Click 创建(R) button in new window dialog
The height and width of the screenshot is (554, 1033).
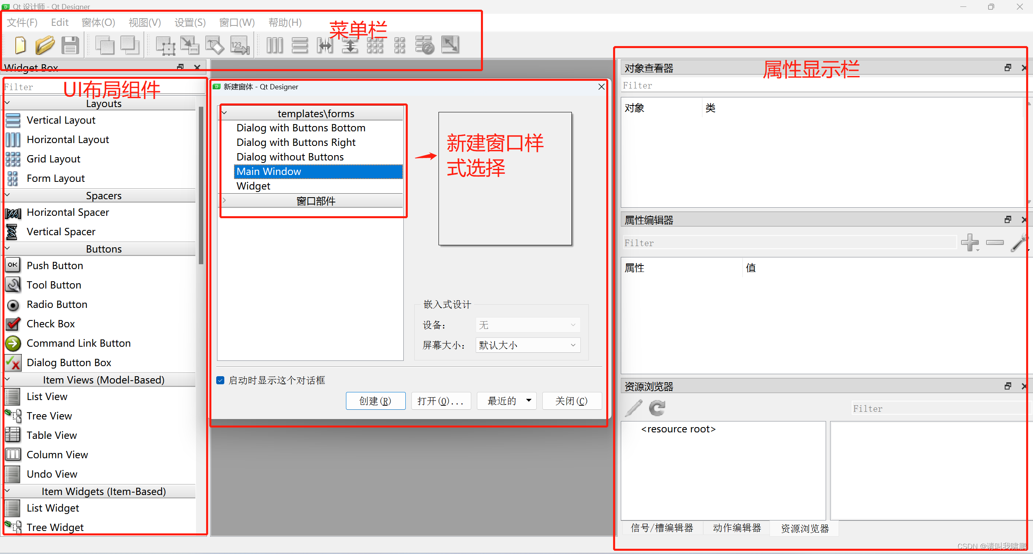[x=376, y=401]
